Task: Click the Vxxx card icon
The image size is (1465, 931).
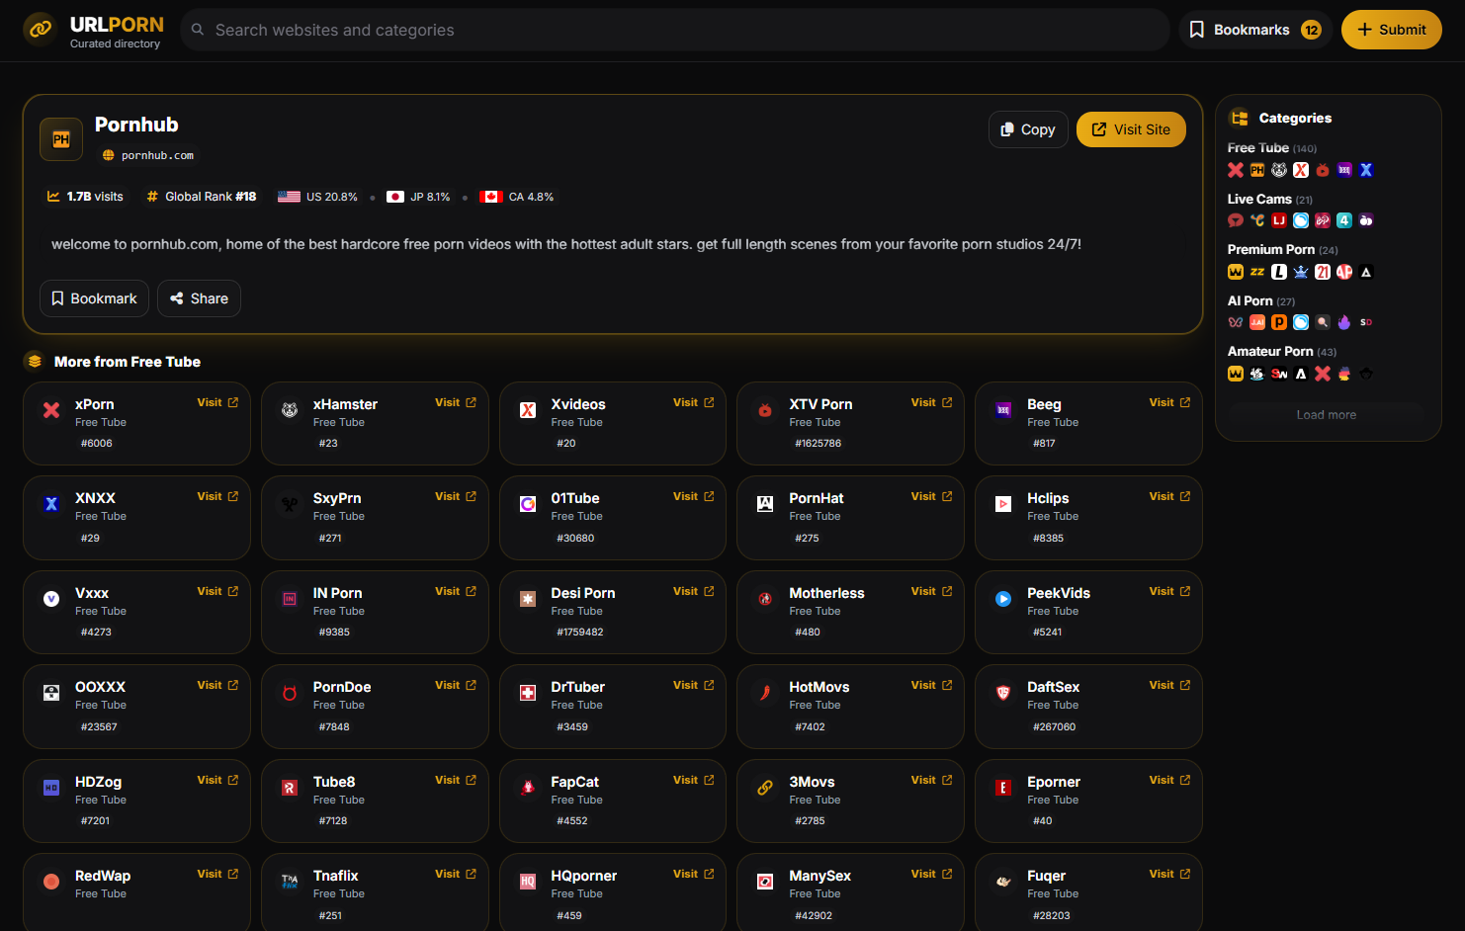Action: [51, 599]
